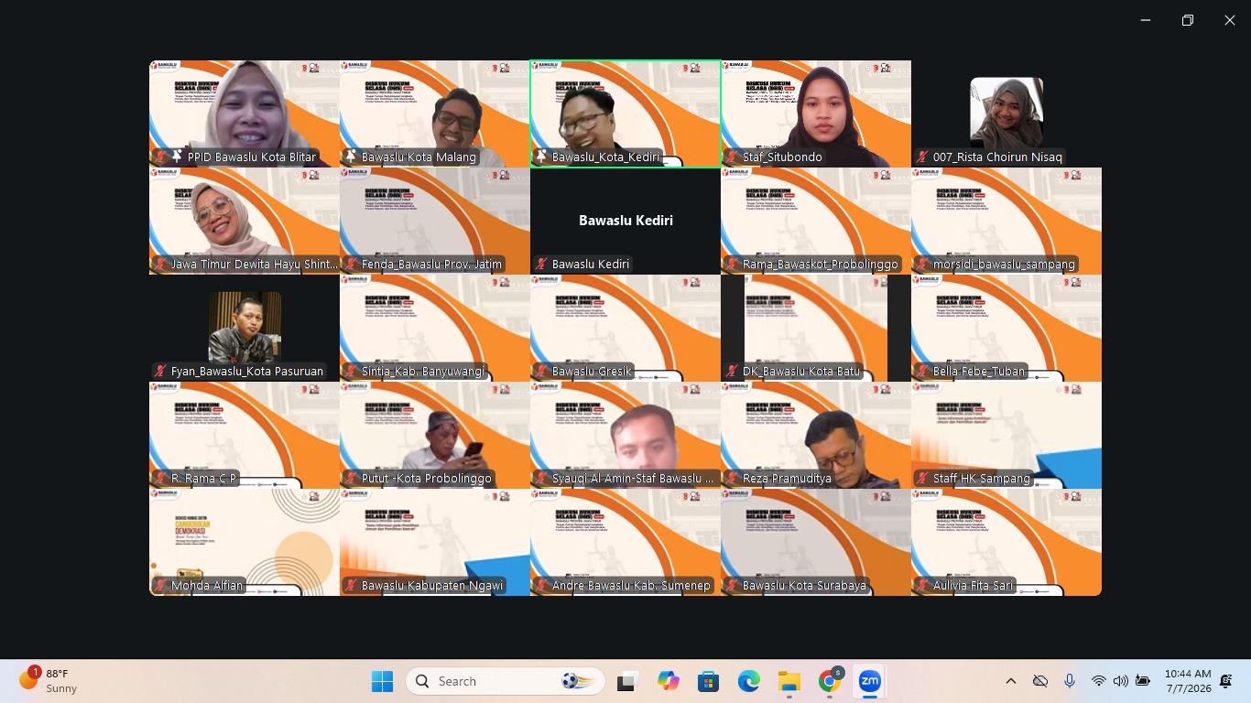Open the Wi-Fi network status icon
This screenshot has width=1251, height=703.
click(1099, 681)
